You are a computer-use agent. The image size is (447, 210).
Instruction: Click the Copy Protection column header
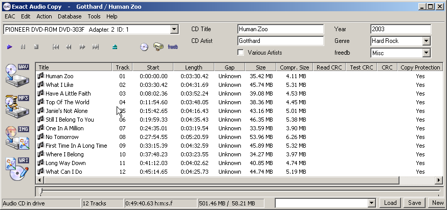[420, 67]
